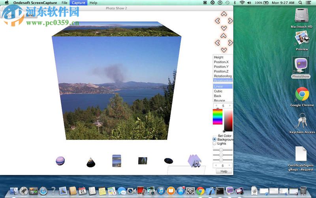Click the empty white box beside Help
The height and width of the screenshot is (198, 316).
186,170
